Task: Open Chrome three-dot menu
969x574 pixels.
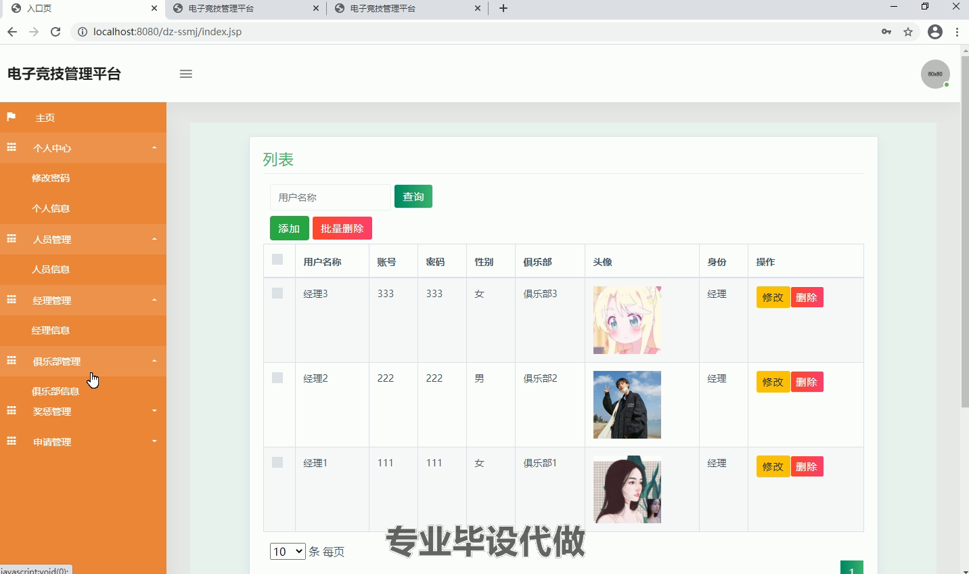Action: point(957,32)
